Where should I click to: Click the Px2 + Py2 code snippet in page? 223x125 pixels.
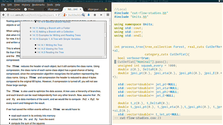pyautogui.click(x=88, y=99)
